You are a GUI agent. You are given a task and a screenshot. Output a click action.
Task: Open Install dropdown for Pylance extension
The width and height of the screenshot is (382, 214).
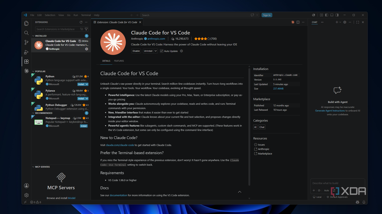click(87, 98)
